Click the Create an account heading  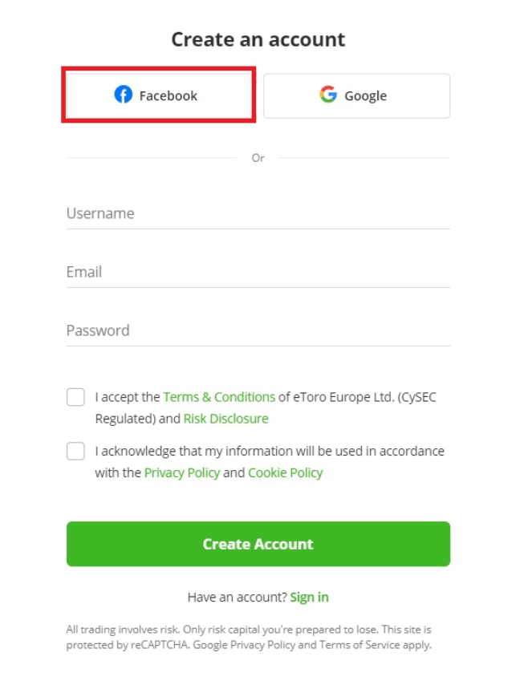[258, 38]
